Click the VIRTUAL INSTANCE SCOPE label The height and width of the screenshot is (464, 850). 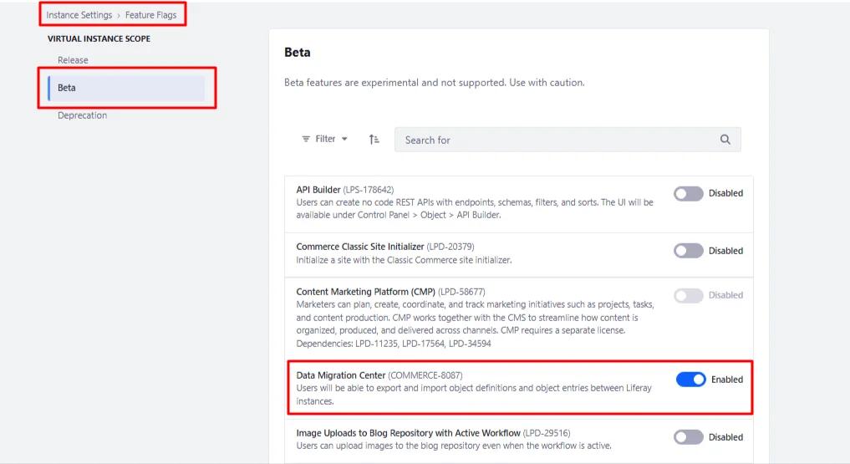coord(99,39)
